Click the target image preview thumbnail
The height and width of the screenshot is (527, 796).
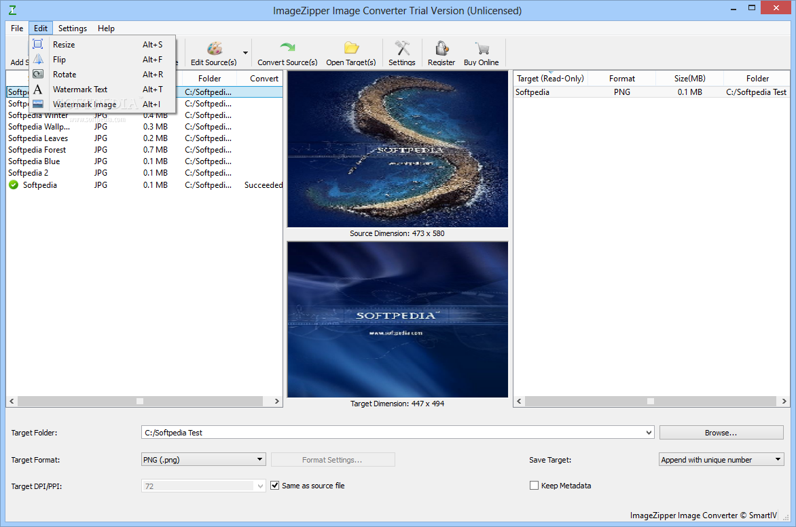pos(397,319)
